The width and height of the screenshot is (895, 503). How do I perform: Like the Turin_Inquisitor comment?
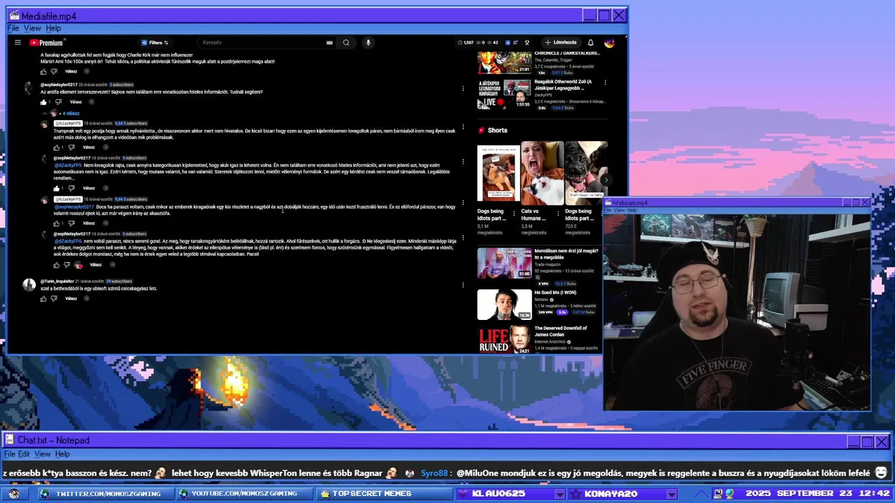click(x=43, y=299)
